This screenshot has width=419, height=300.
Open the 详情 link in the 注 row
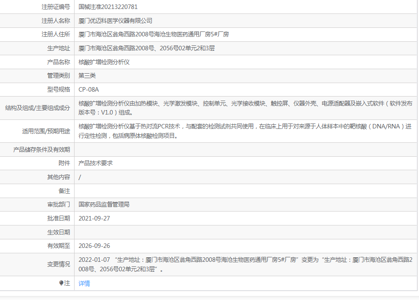[84, 283]
